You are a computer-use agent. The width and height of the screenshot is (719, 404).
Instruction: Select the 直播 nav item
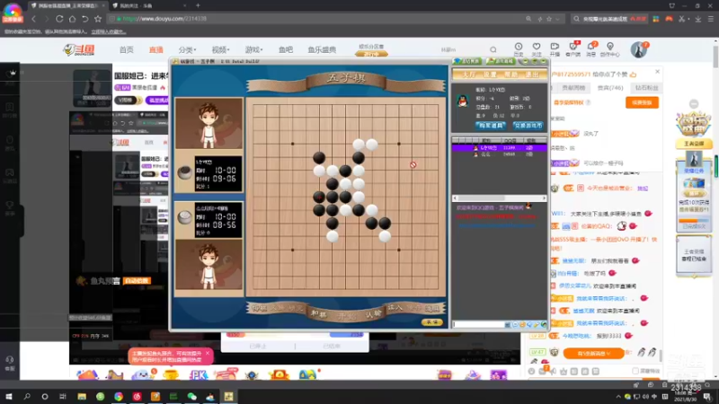coord(156,49)
